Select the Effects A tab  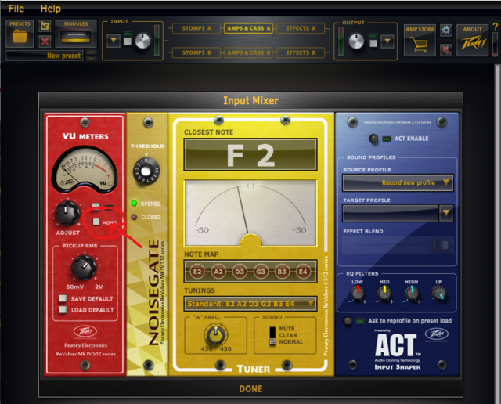pos(301,28)
